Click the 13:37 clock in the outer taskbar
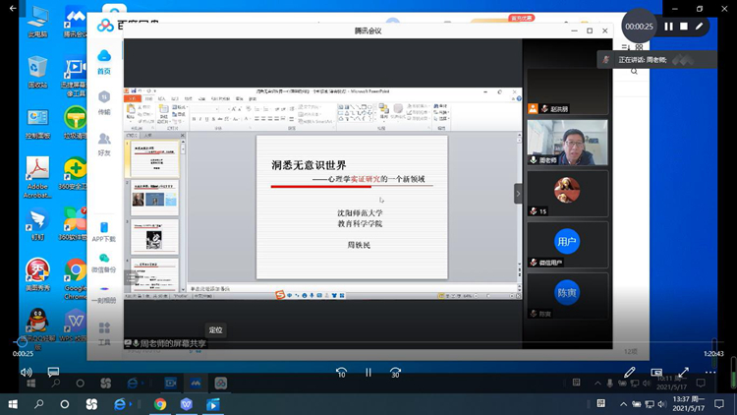Image resolution: width=737 pixels, height=415 pixels. pos(688,404)
